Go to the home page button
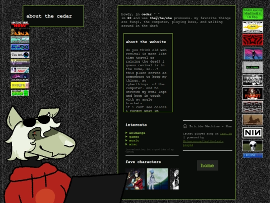Screen dimensions: 270x203 pyautogui.click(x=207, y=165)
